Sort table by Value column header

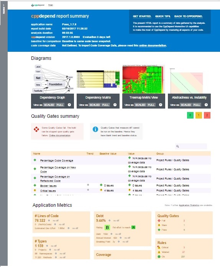pos(131,153)
